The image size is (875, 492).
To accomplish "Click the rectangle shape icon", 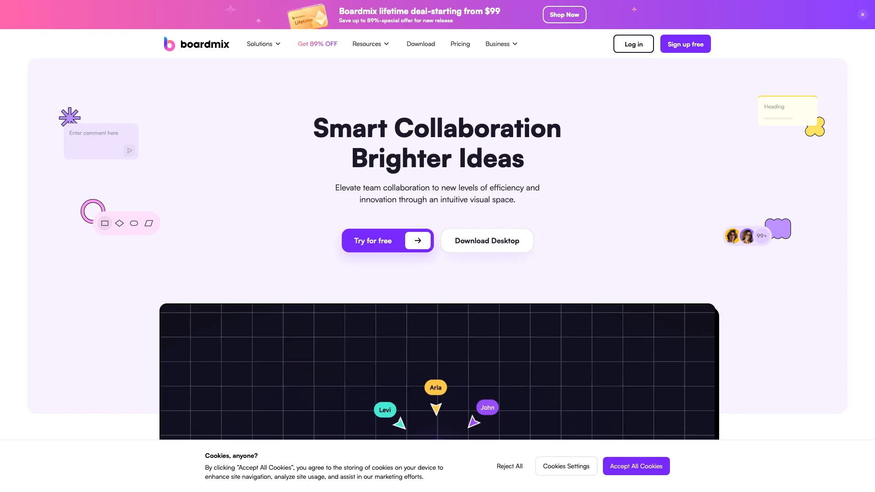I will click(104, 223).
